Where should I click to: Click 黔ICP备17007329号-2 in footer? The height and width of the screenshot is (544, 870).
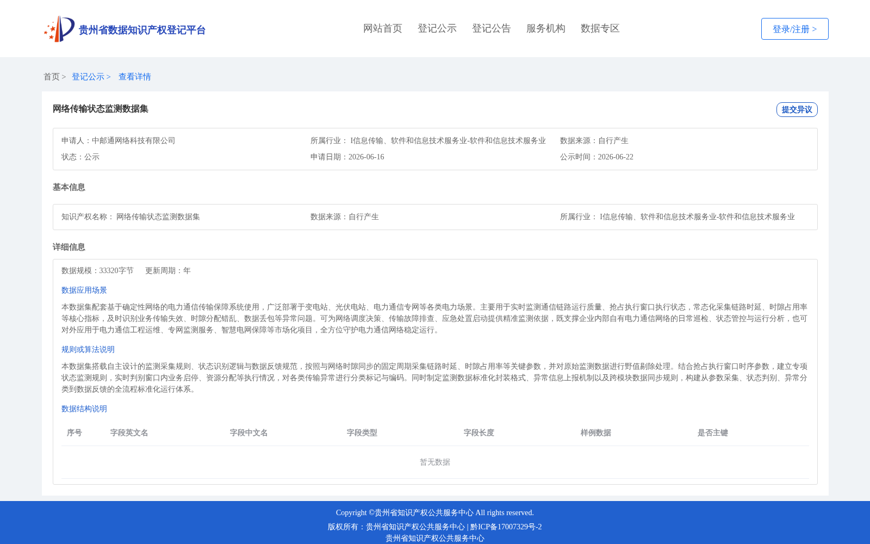(506, 527)
